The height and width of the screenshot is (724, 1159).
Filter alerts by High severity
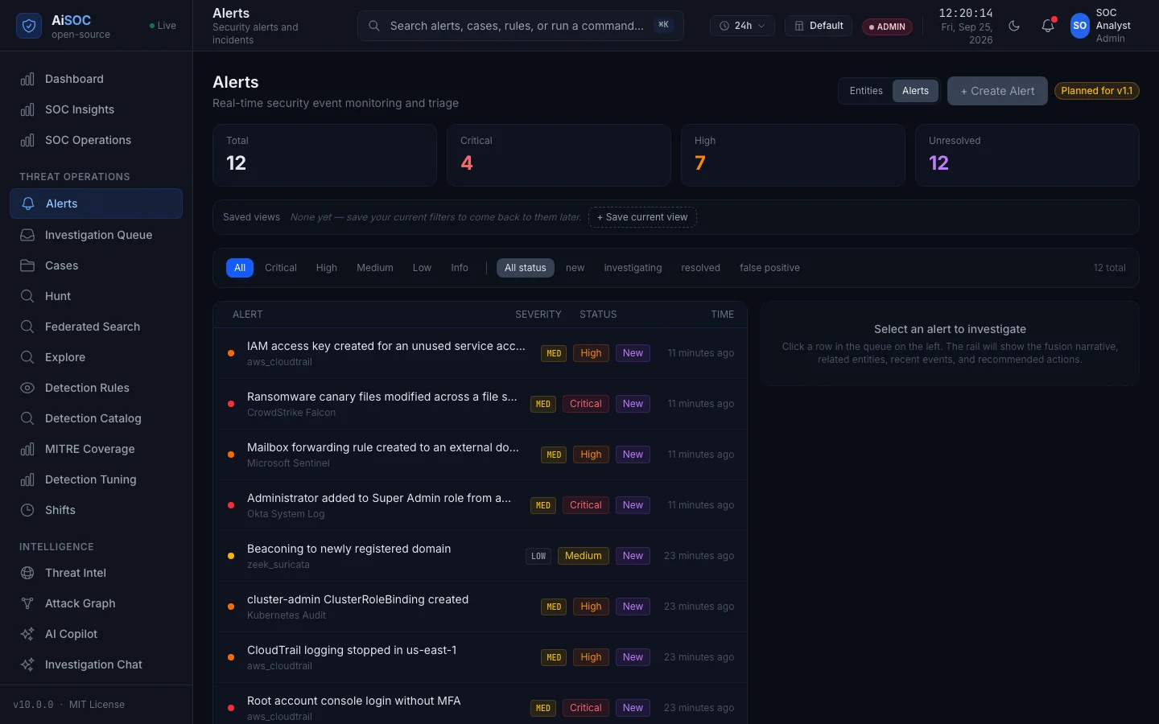327,268
